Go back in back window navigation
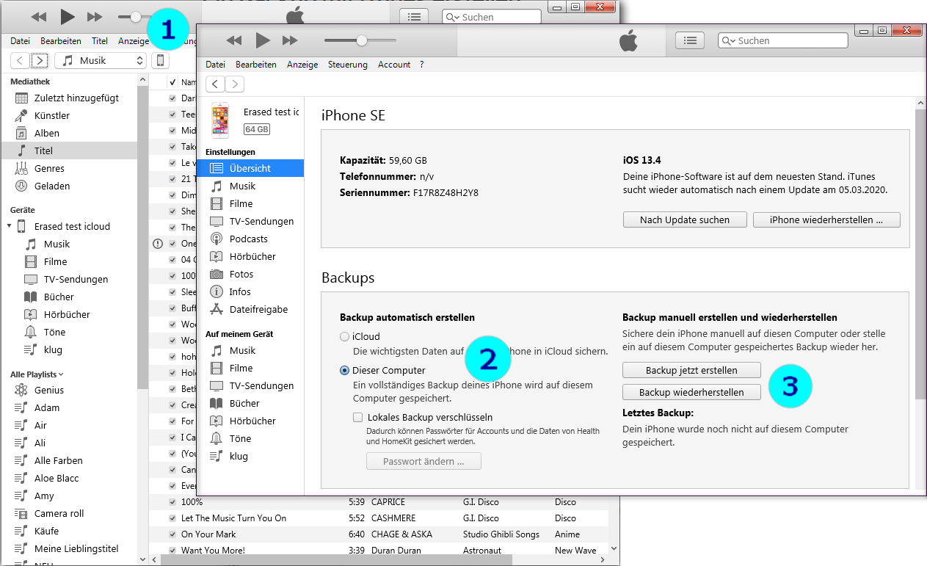The width and height of the screenshot is (927, 566). (21, 61)
